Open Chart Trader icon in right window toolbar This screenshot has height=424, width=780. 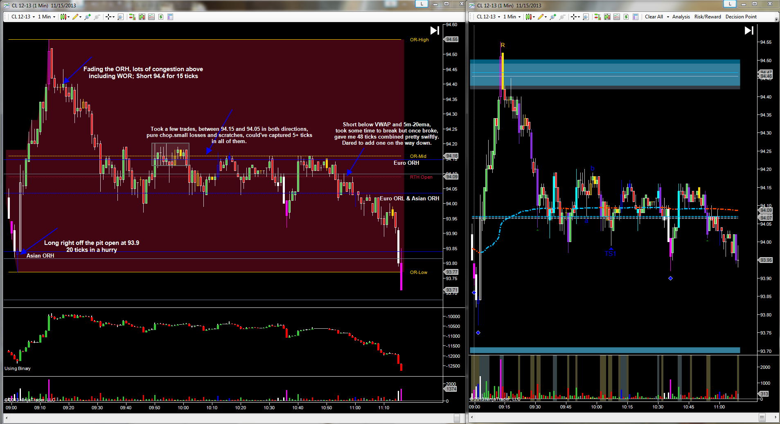(597, 17)
